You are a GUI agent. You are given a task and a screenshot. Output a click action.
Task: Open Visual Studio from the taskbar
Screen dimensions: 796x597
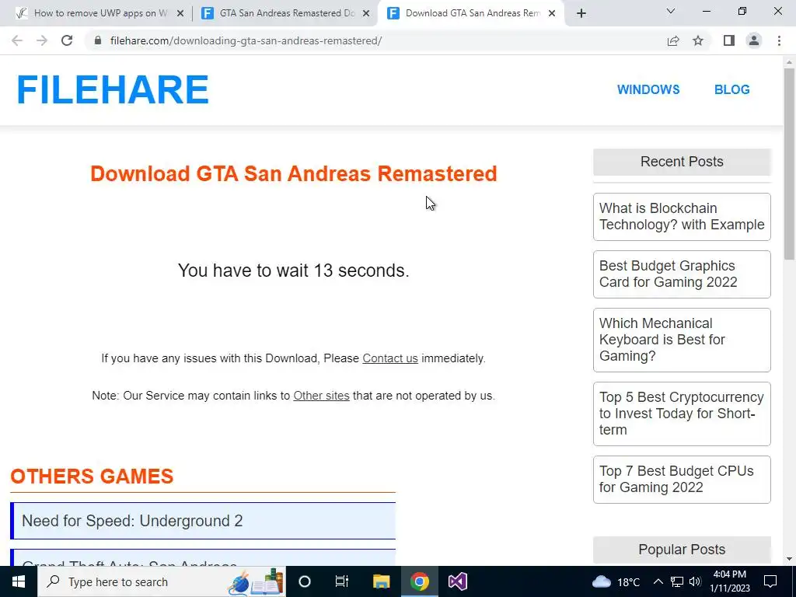tap(457, 581)
